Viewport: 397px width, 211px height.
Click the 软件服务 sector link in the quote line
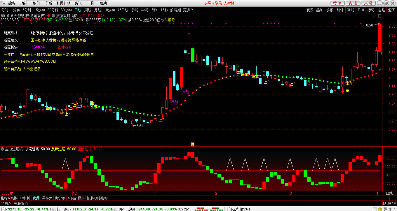168,20
